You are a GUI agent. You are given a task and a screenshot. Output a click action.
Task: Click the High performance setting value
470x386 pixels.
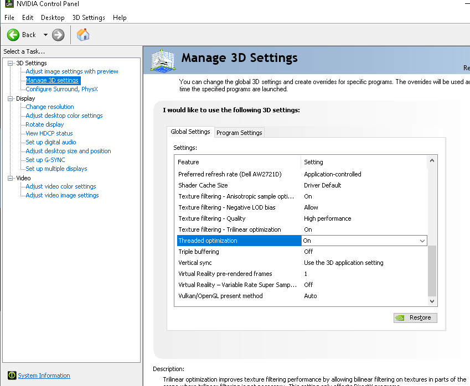pyautogui.click(x=327, y=218)
